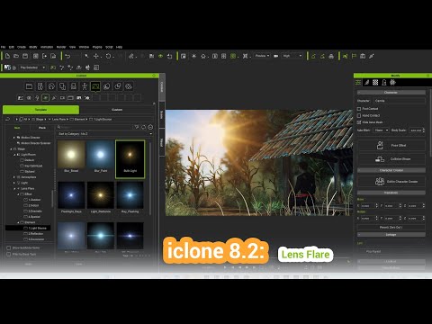Viewport: 432px width, 324px height.
Task: Select the Bulb Light flare thumbnail
Action: (130, 158)
